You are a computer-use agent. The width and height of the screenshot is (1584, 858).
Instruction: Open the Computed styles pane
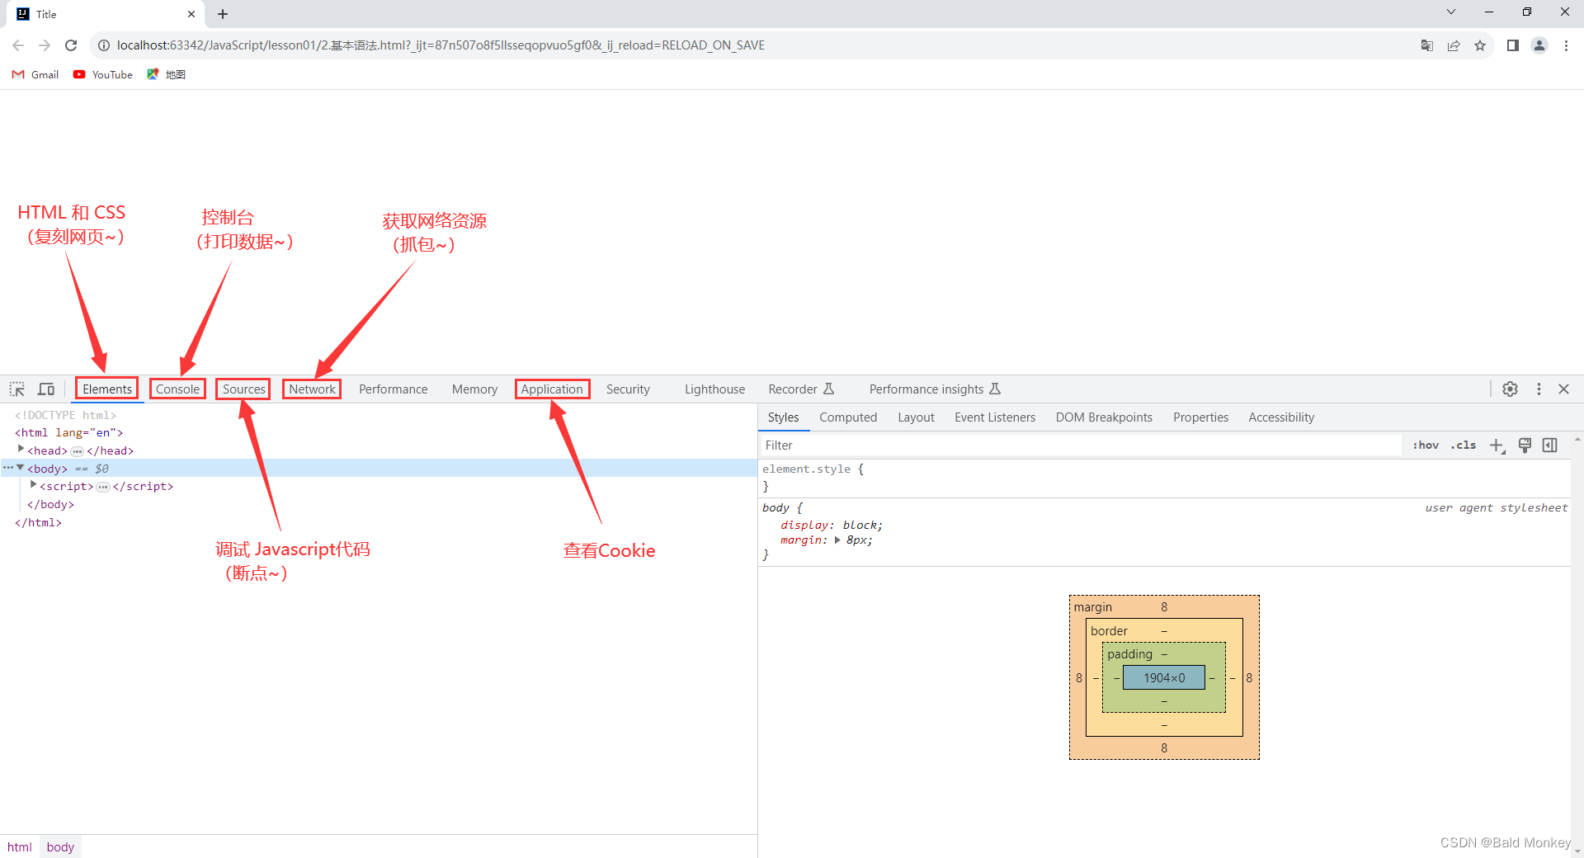coord(848,417)
